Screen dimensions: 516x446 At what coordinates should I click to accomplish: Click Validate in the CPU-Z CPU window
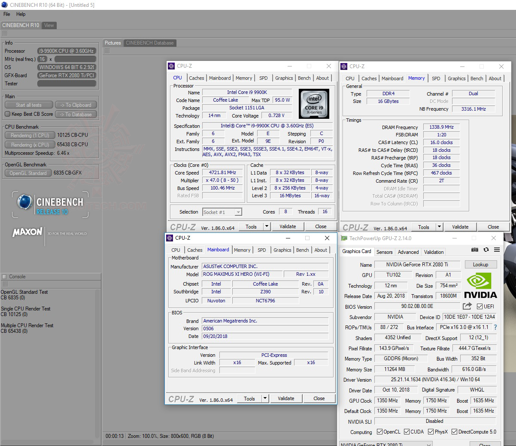click(288, 226)
